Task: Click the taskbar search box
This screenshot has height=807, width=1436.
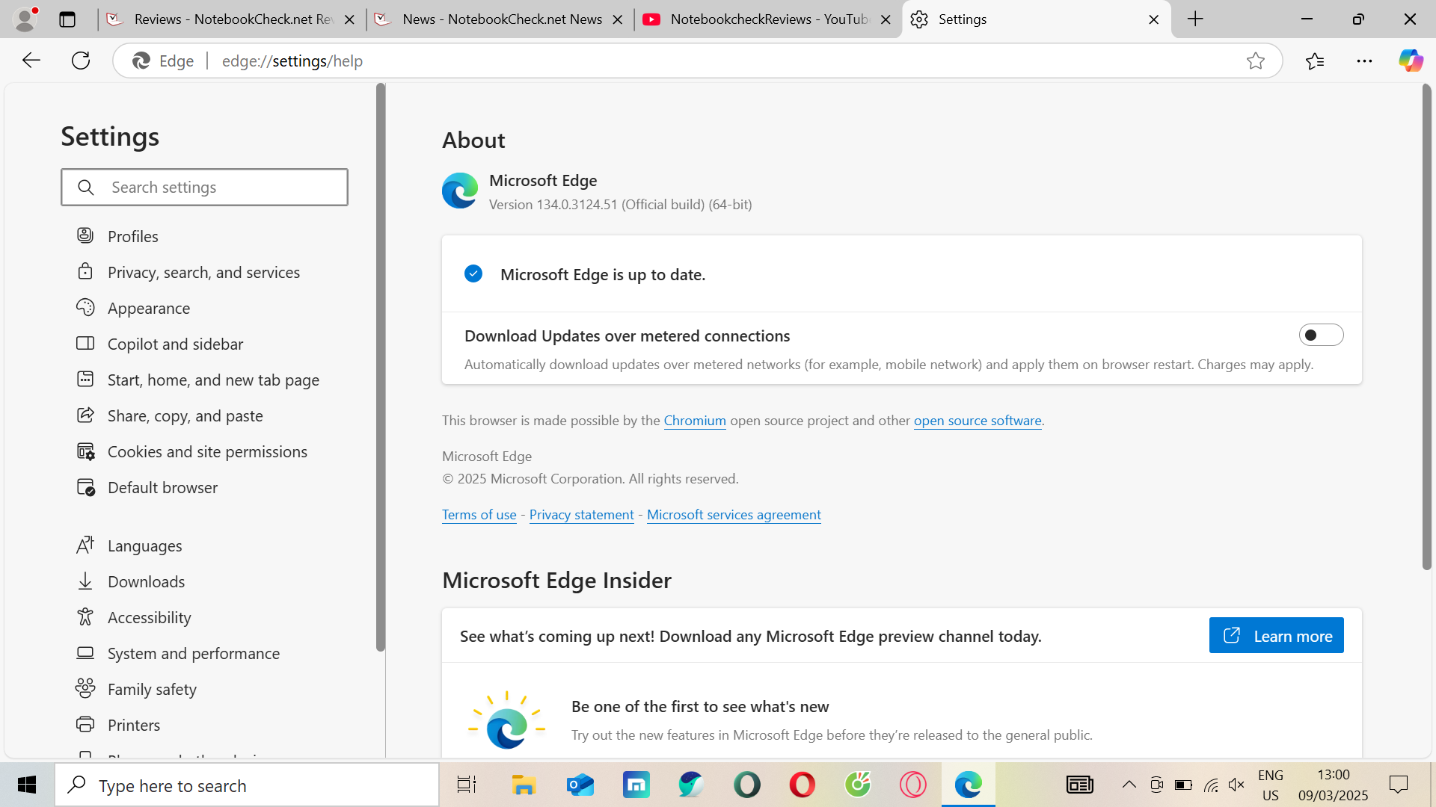Action: click(247, 785)
